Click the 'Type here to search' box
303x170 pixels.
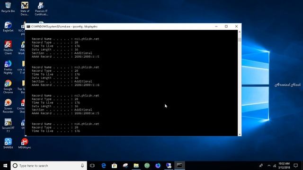(49, 166)
